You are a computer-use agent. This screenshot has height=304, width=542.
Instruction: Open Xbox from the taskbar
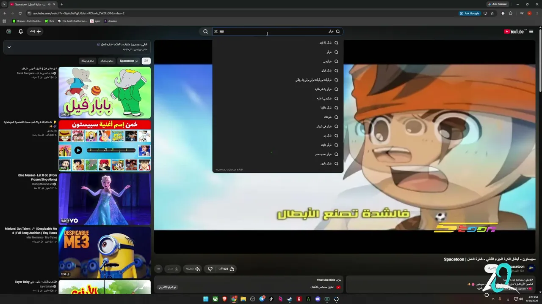tap(215, 299)
